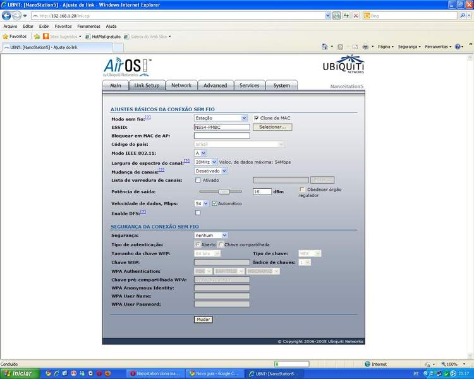
Task: Click the new tab button
Action: (x=118, y=47)
